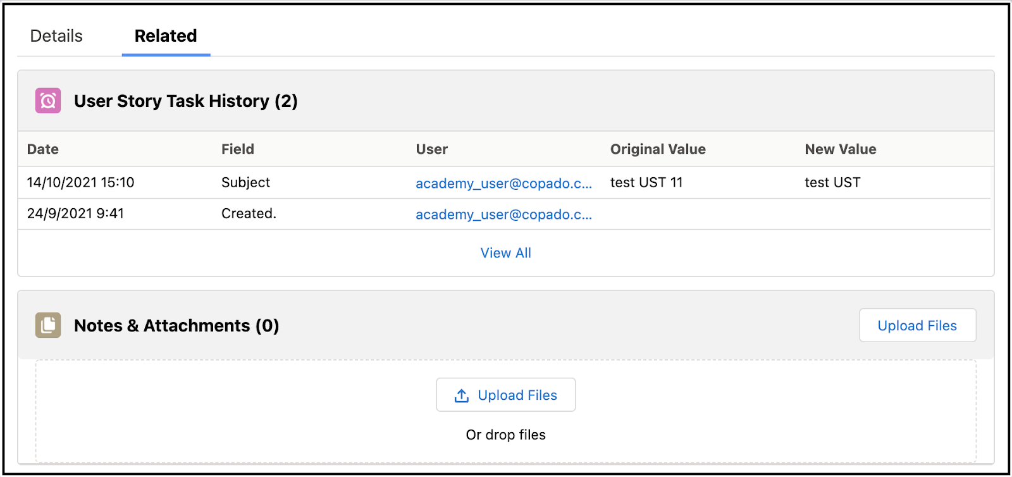The width and height of the screenshot is (1012, 477).
Task: Click the Upload Files button in Notes header
Action: [x=917, y=325]
